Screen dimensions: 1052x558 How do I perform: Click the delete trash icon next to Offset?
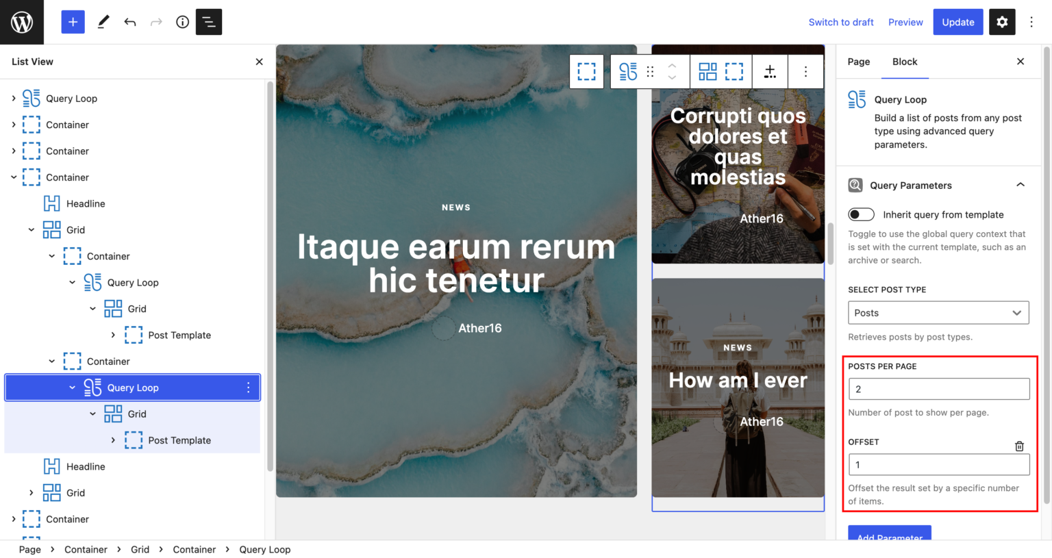tap(1019, 446)
